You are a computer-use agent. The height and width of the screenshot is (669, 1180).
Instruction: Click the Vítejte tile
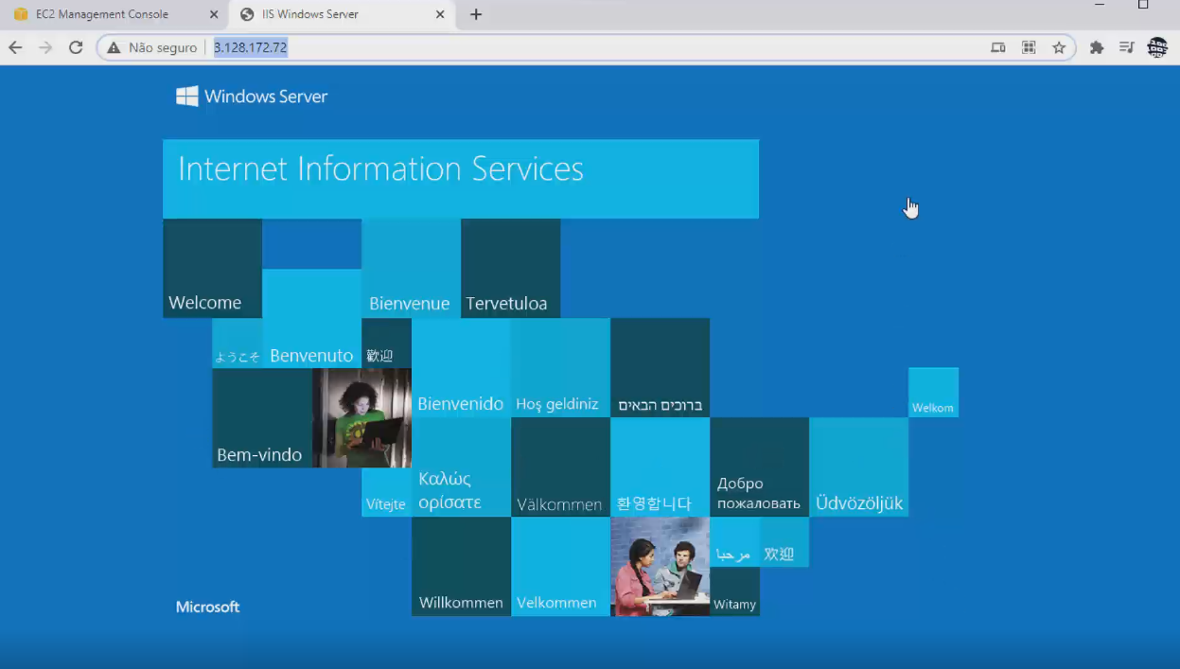point(386,492)
